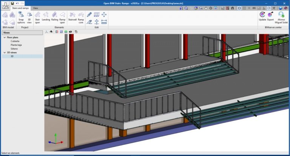The height and width of the screenshot is (156, 290).
Task: Toggle the blue section box view icon
Action: point(62,32)
